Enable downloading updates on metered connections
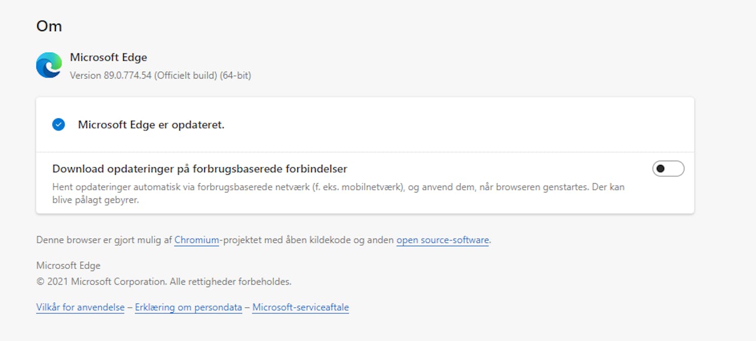 668,169
